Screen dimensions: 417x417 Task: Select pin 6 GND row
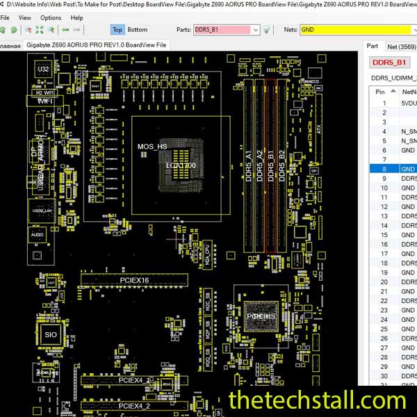(393, 150)
